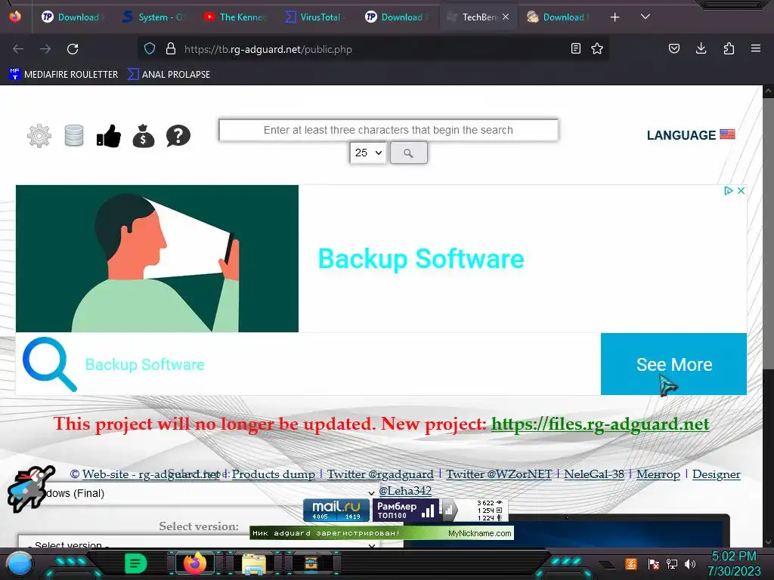Click the AdChoices triangle icon
The width and height of the screenshot is (774, 580).
tap(728, 190)
